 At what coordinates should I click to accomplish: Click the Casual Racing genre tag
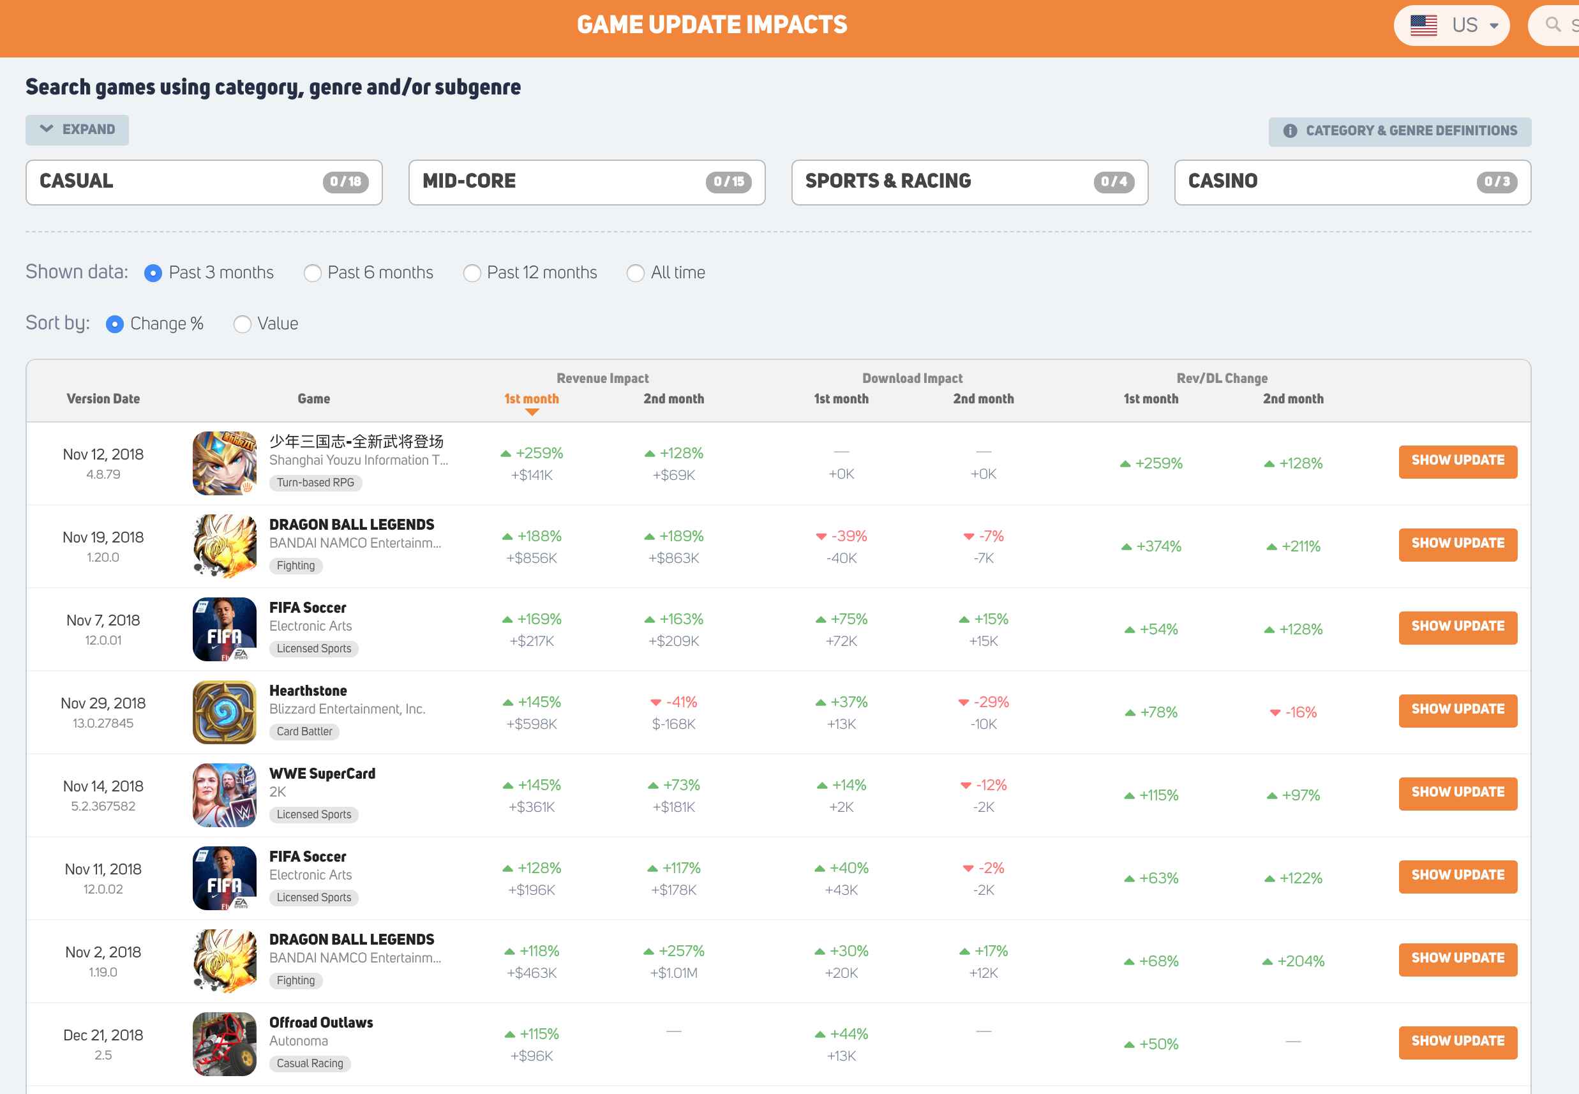pyautogui.click(x=310, y=1064)
